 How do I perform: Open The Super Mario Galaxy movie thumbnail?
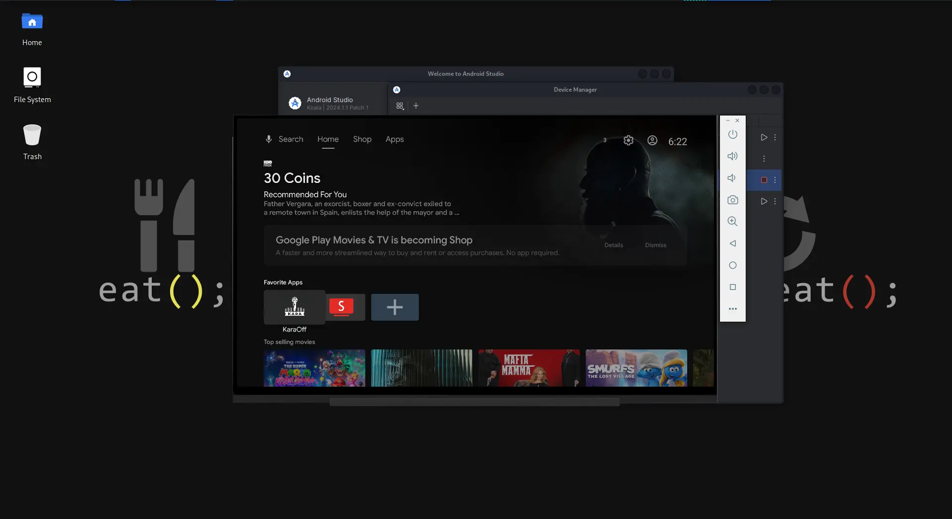(x=314, y=368)
